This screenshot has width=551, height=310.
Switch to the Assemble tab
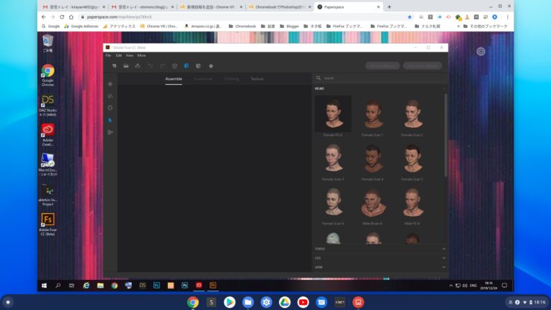pyautogui.click(x=174, y=79)
